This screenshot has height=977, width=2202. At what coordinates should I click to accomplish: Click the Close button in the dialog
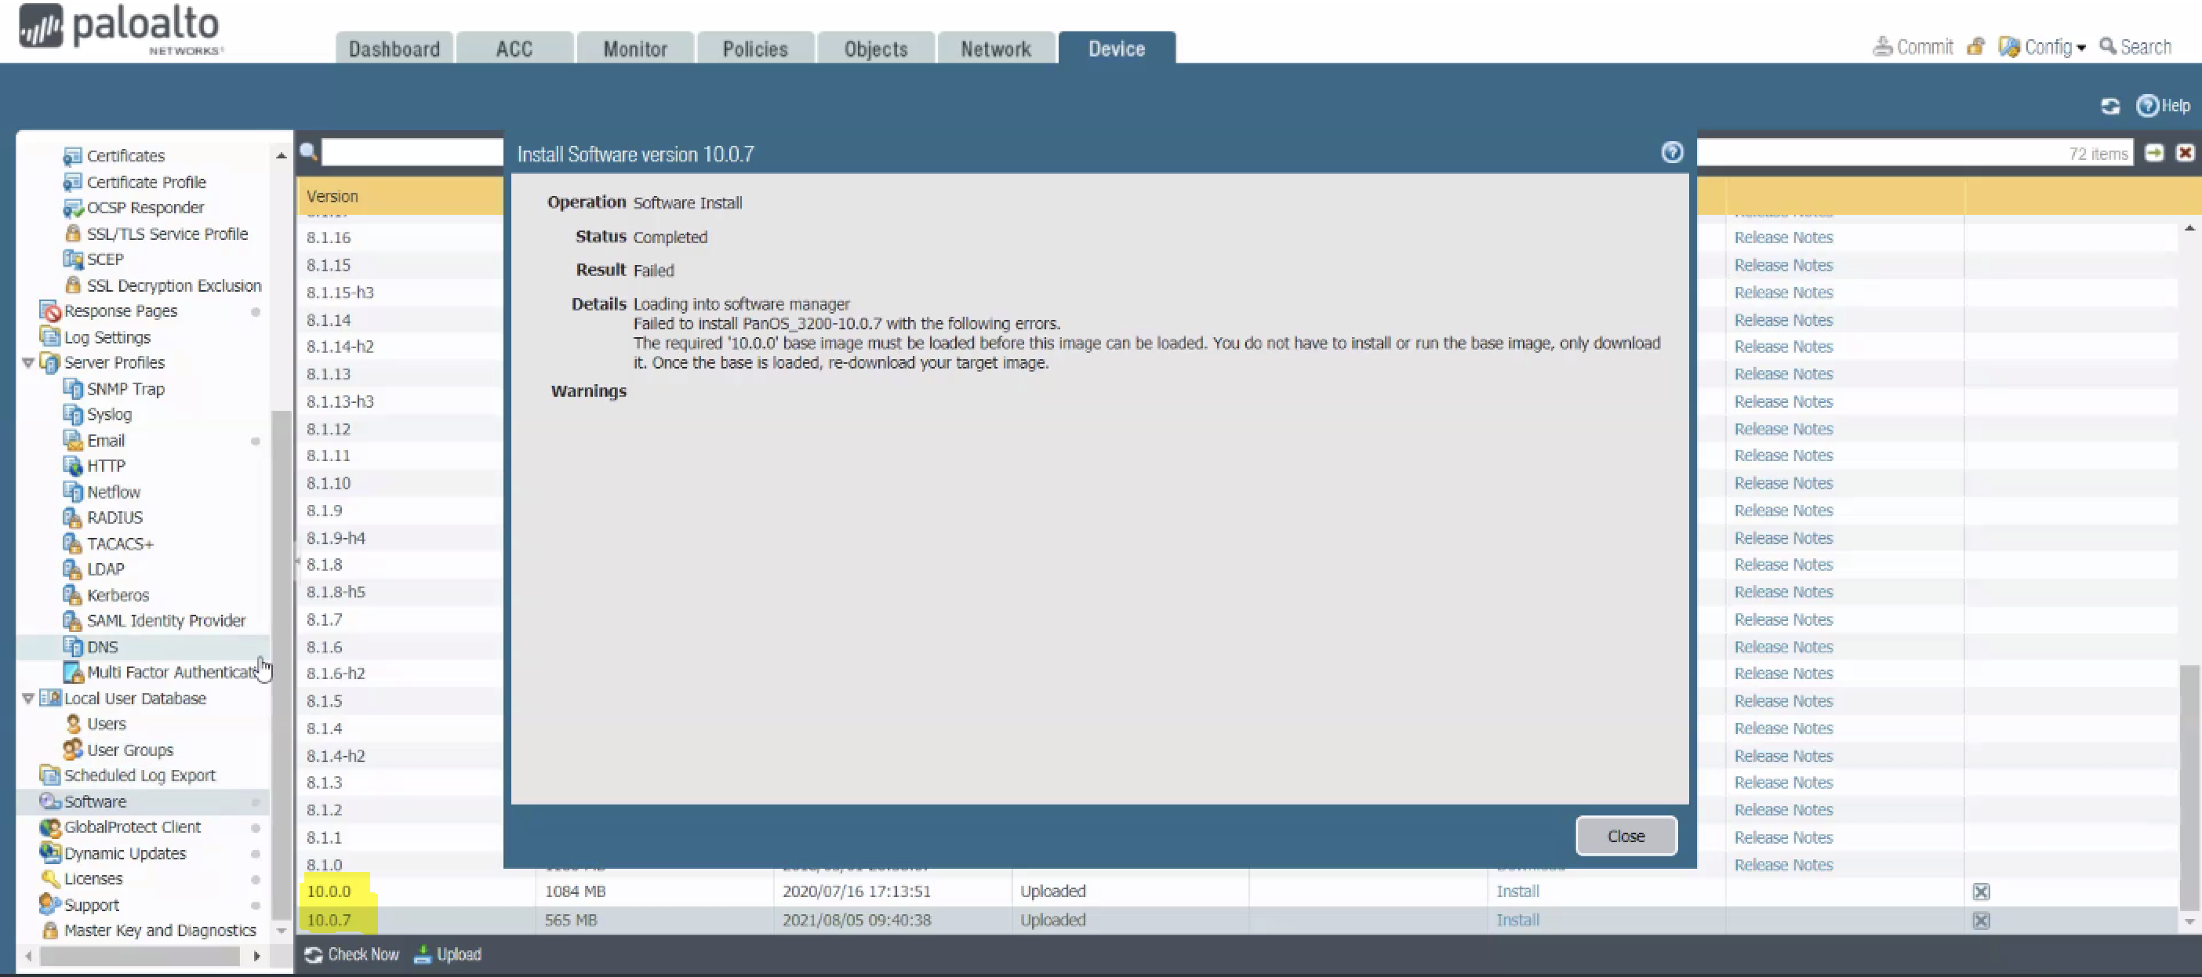point(1625,835)
